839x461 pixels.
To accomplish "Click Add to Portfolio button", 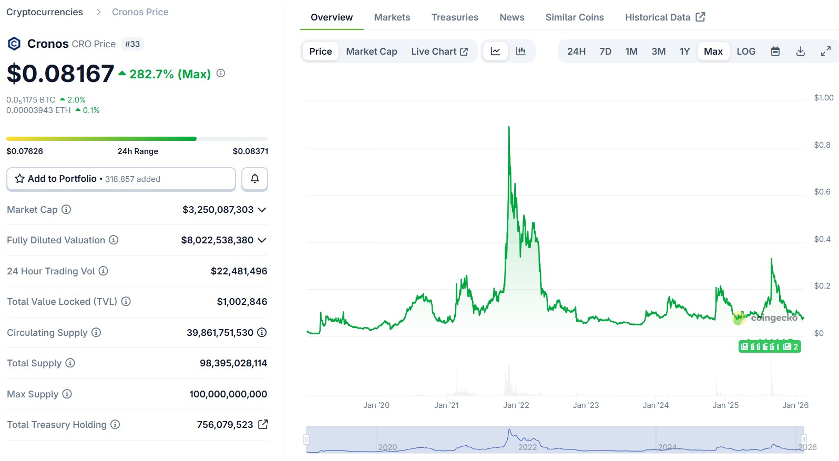I will click(121, 179).
